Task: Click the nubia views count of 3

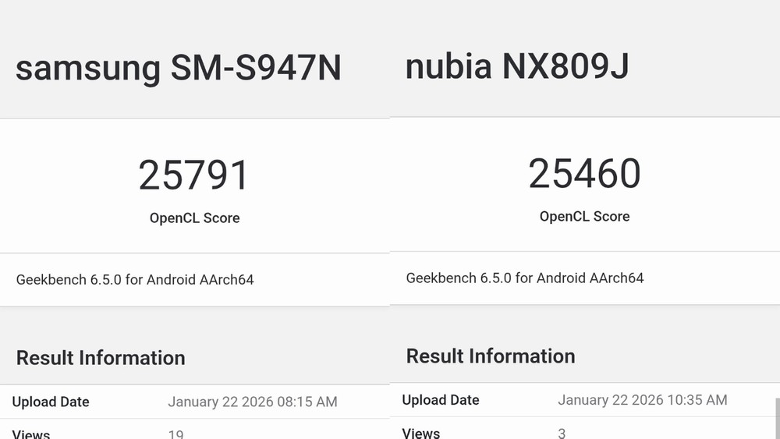Action: 562,433
